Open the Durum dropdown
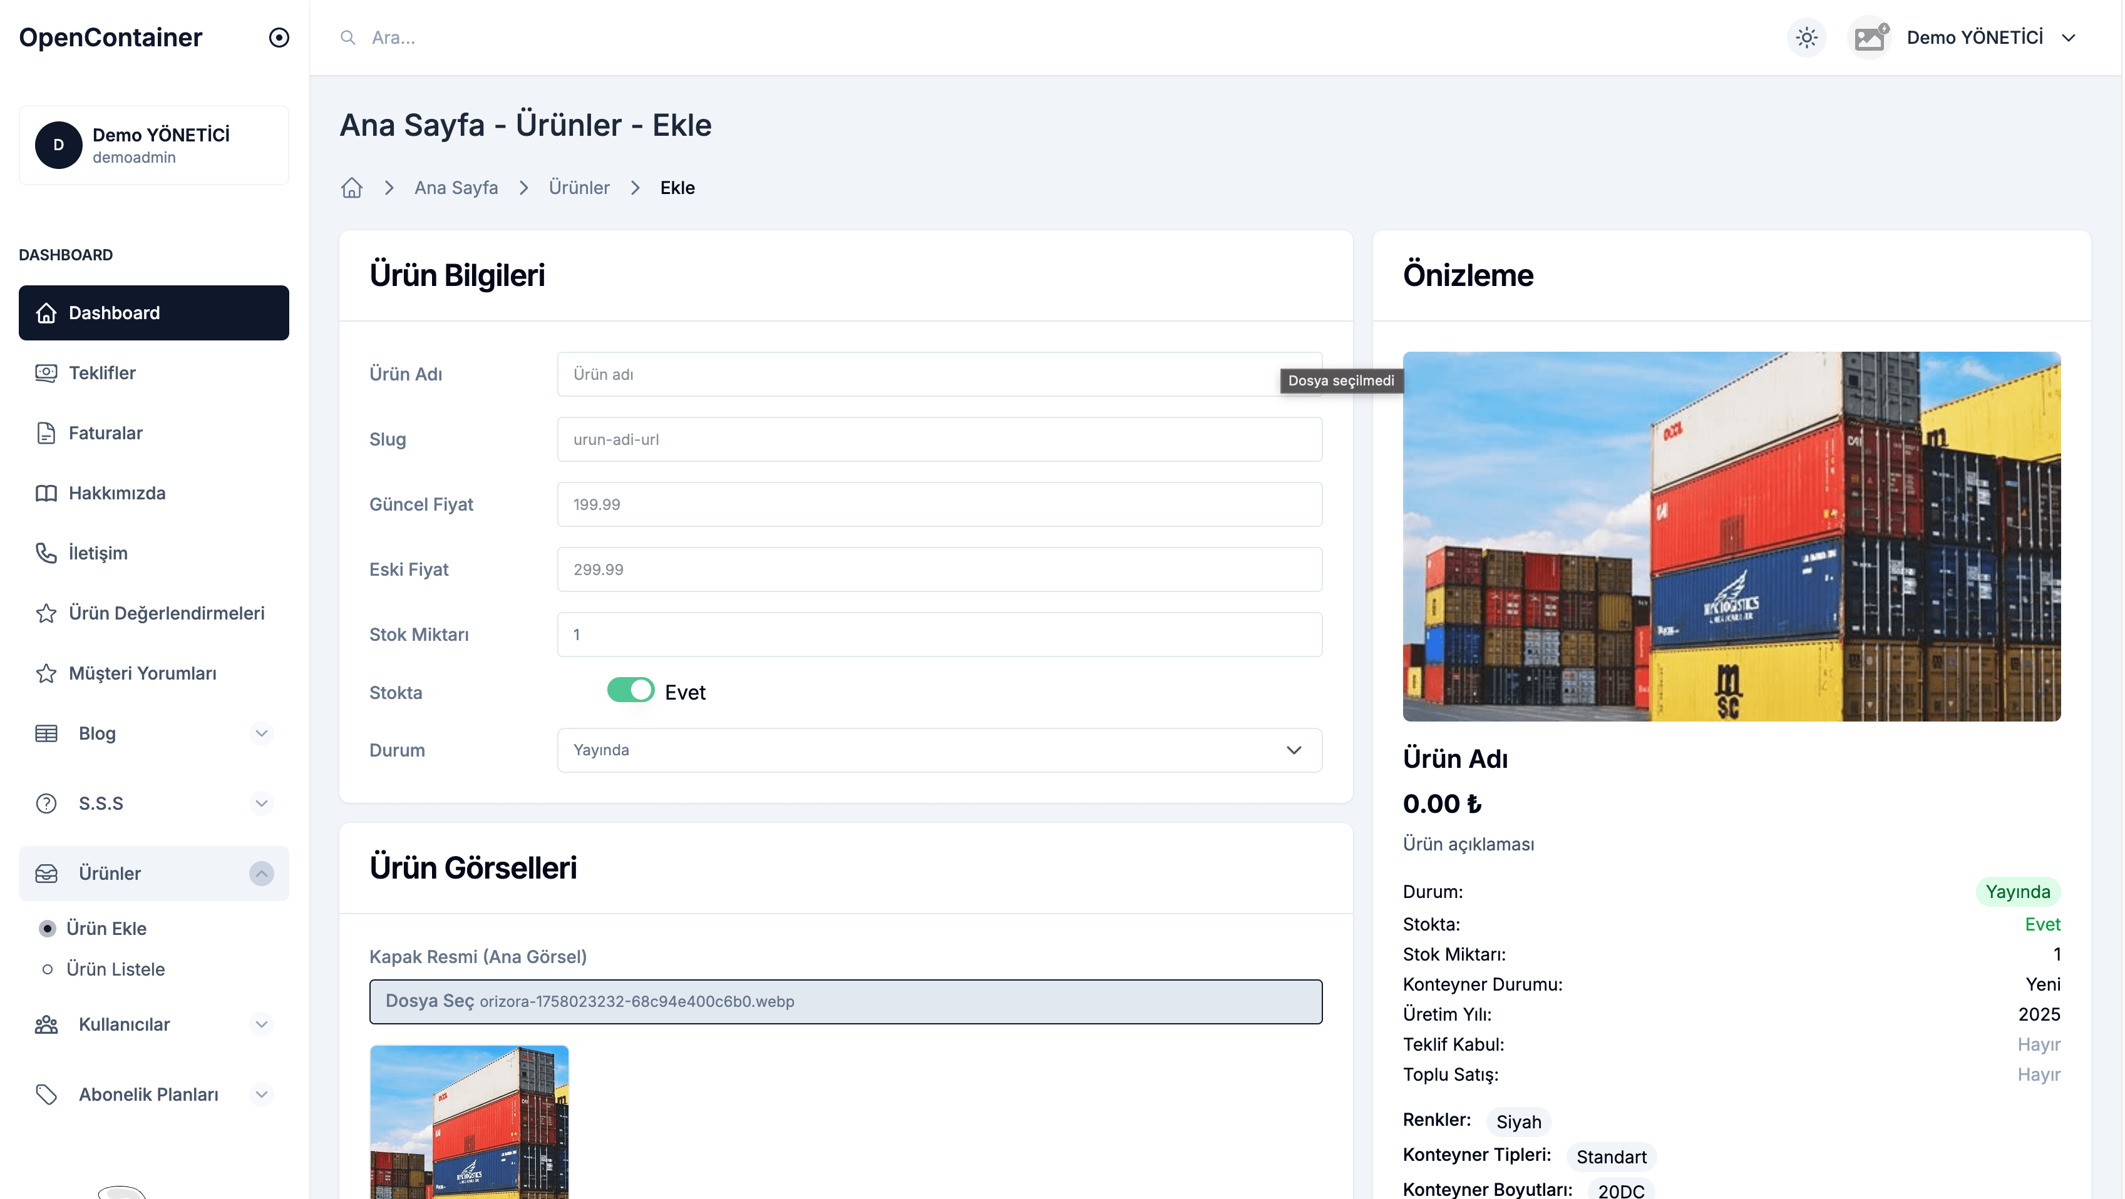This screenshot has height=1199, width=2125. tap(939, 750)
